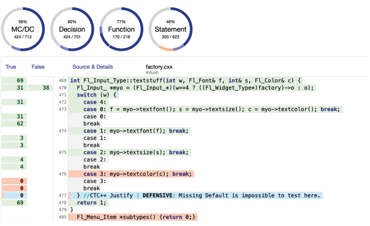Click the switch (w) statement line
The image size is (370, 226).
97,95
